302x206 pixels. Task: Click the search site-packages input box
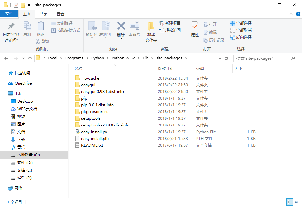pyautogui.click(x=262, y=58)
